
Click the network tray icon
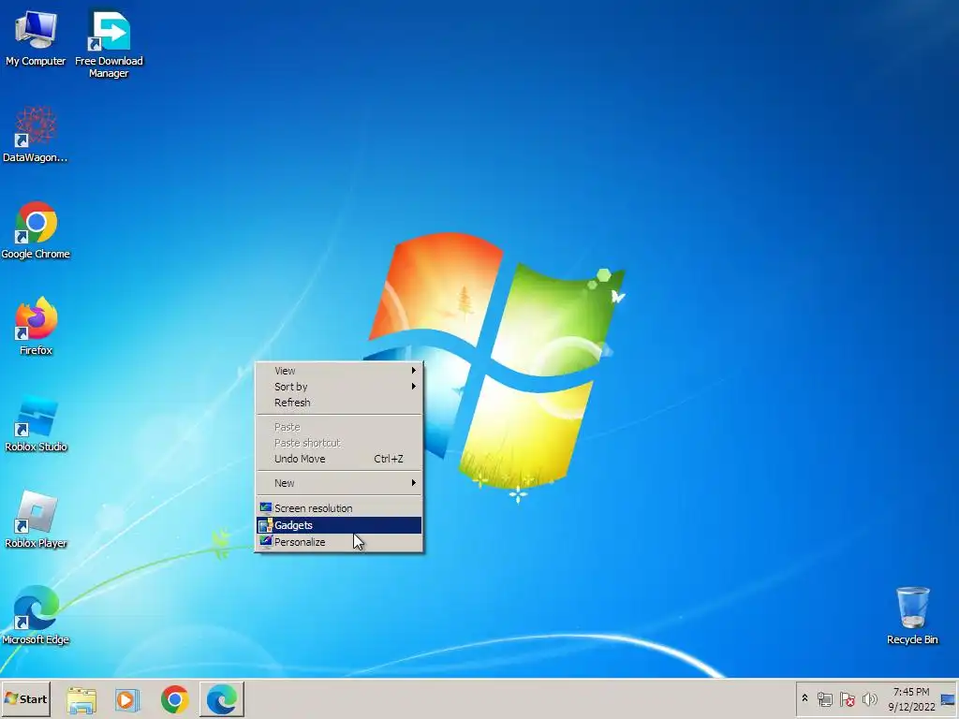tap(825, 699)
